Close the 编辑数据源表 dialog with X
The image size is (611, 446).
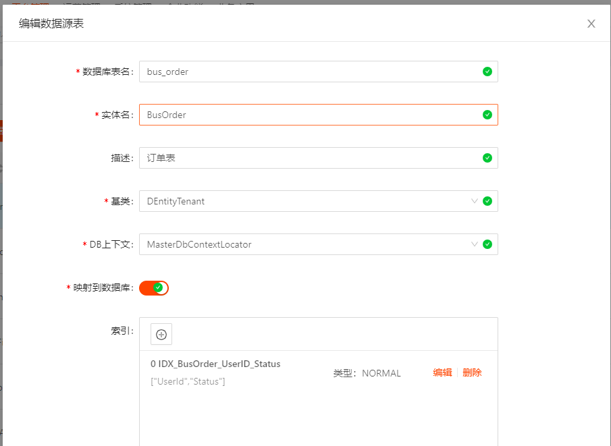coord(591,24)
